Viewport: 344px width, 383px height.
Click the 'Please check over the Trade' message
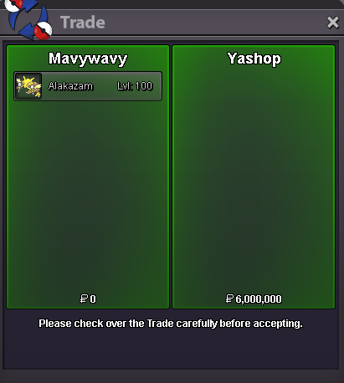pyautogui.click(x=171, y=324)
